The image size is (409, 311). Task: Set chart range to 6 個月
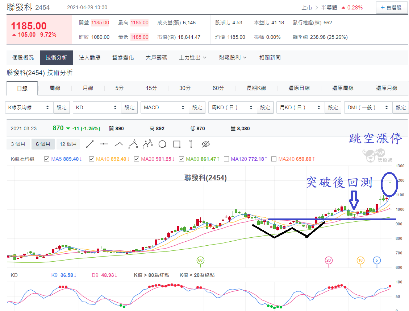click(x=43, y=144)
